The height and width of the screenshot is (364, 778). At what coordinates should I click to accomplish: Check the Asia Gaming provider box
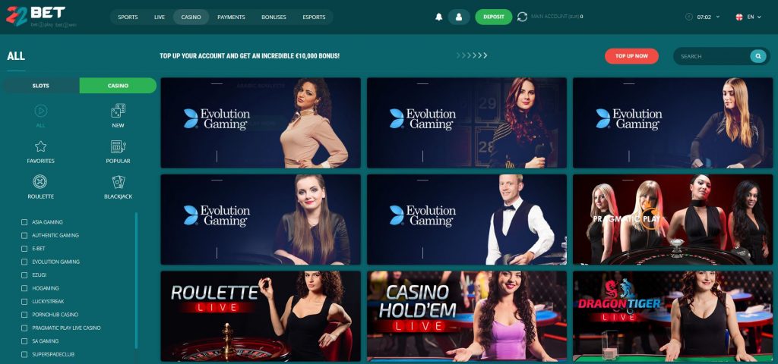click(x=24, y=222)
